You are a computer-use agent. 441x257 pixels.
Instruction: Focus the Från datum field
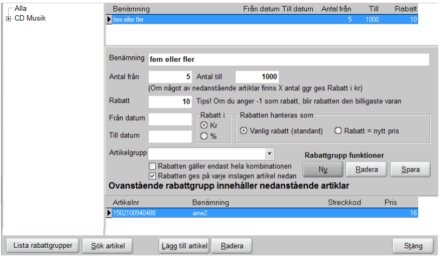point(170,119)
